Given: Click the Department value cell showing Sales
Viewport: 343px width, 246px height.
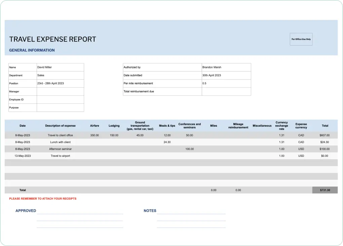Looking at the screenshot, I should pyautogui.click(x=60, y=75).
